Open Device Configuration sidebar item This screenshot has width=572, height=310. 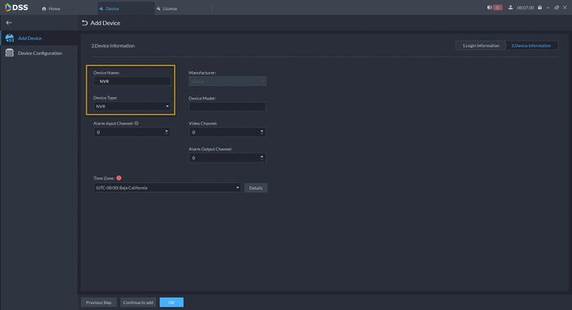point(38,53)
